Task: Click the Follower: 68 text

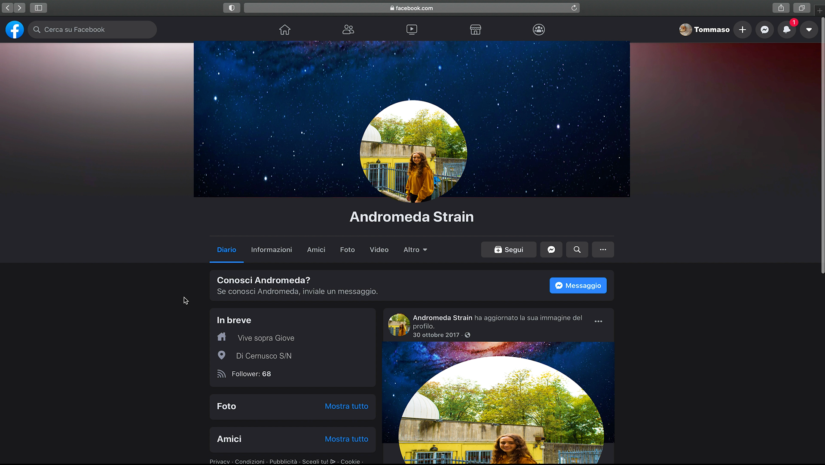Action: click(x=251, y=374)
